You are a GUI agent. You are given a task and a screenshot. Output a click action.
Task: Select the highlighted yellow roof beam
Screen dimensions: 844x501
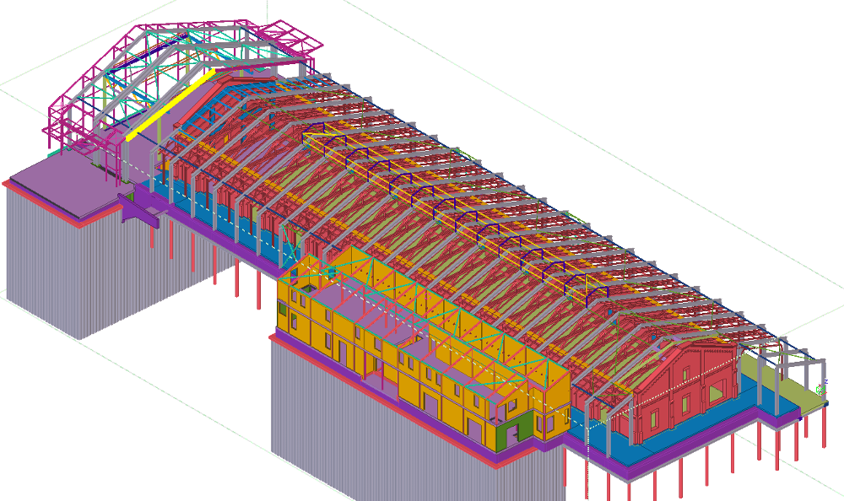(170, 105)
